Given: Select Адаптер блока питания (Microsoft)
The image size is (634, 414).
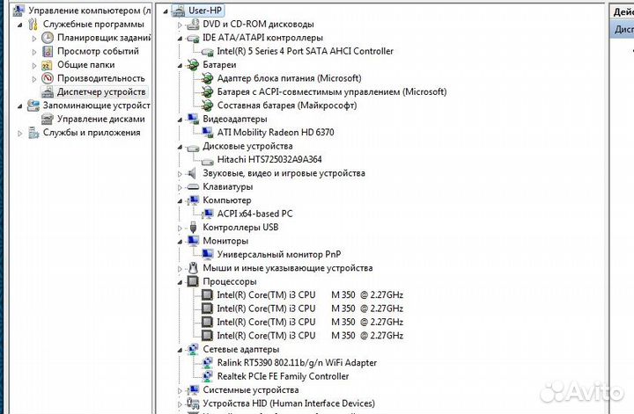Looking at the screenshot, I should (x=289, y=78).
